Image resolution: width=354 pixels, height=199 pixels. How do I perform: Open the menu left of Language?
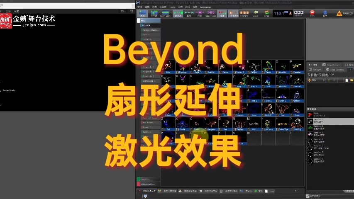[x=195, y=7]
